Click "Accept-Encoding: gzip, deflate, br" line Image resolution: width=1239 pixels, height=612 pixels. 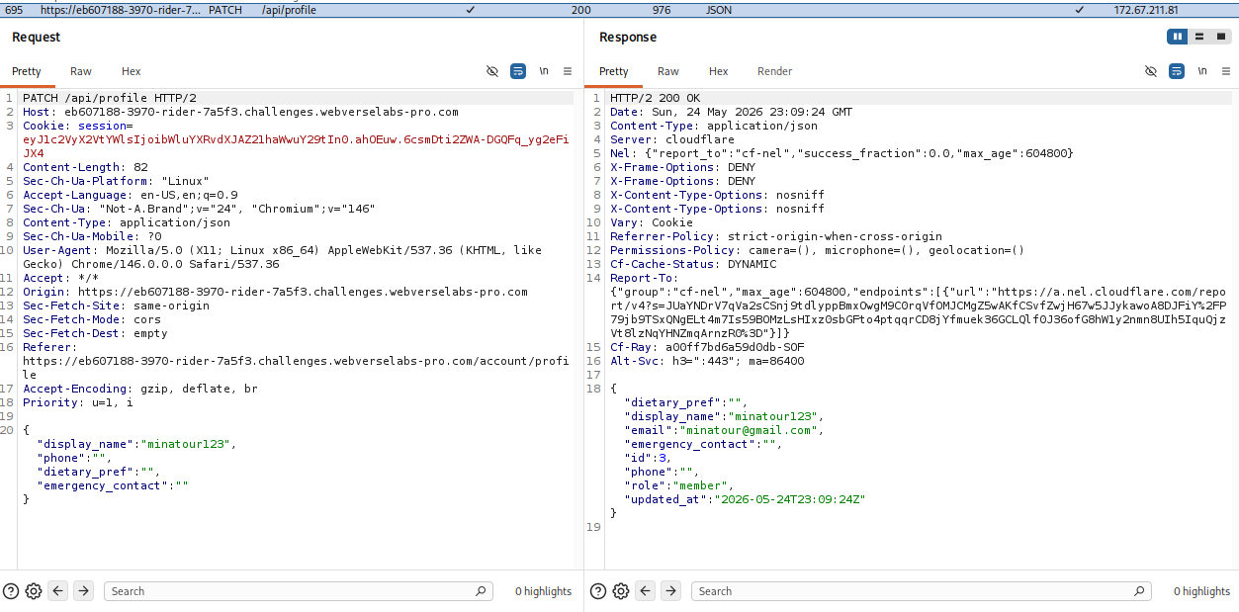(x=140, y=389)
